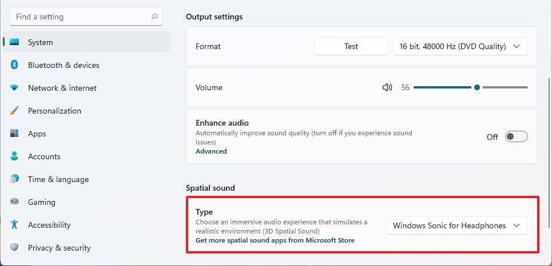
Task: Click the Gaming controller icon
Action: coord(15,202)
